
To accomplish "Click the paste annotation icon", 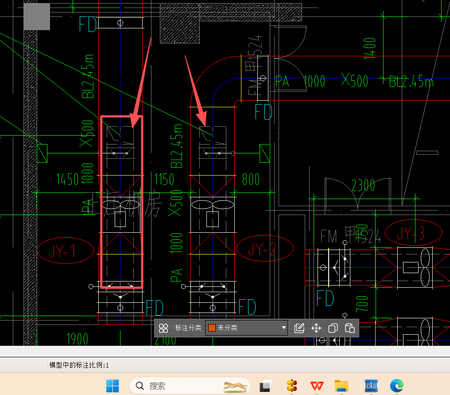I will tap(349, 328).
